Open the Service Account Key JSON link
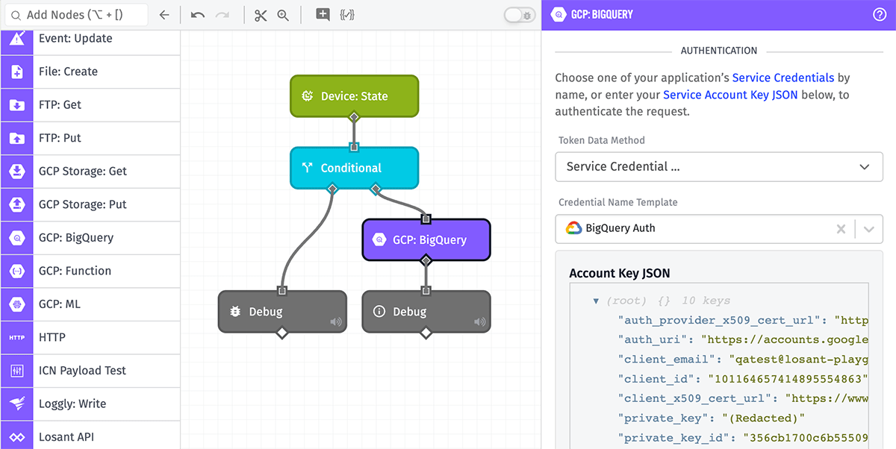 pyautogui.click(x=730, y=95)
